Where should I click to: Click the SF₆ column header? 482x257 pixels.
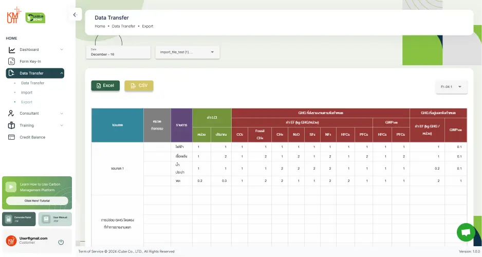[x=312, y=135]
